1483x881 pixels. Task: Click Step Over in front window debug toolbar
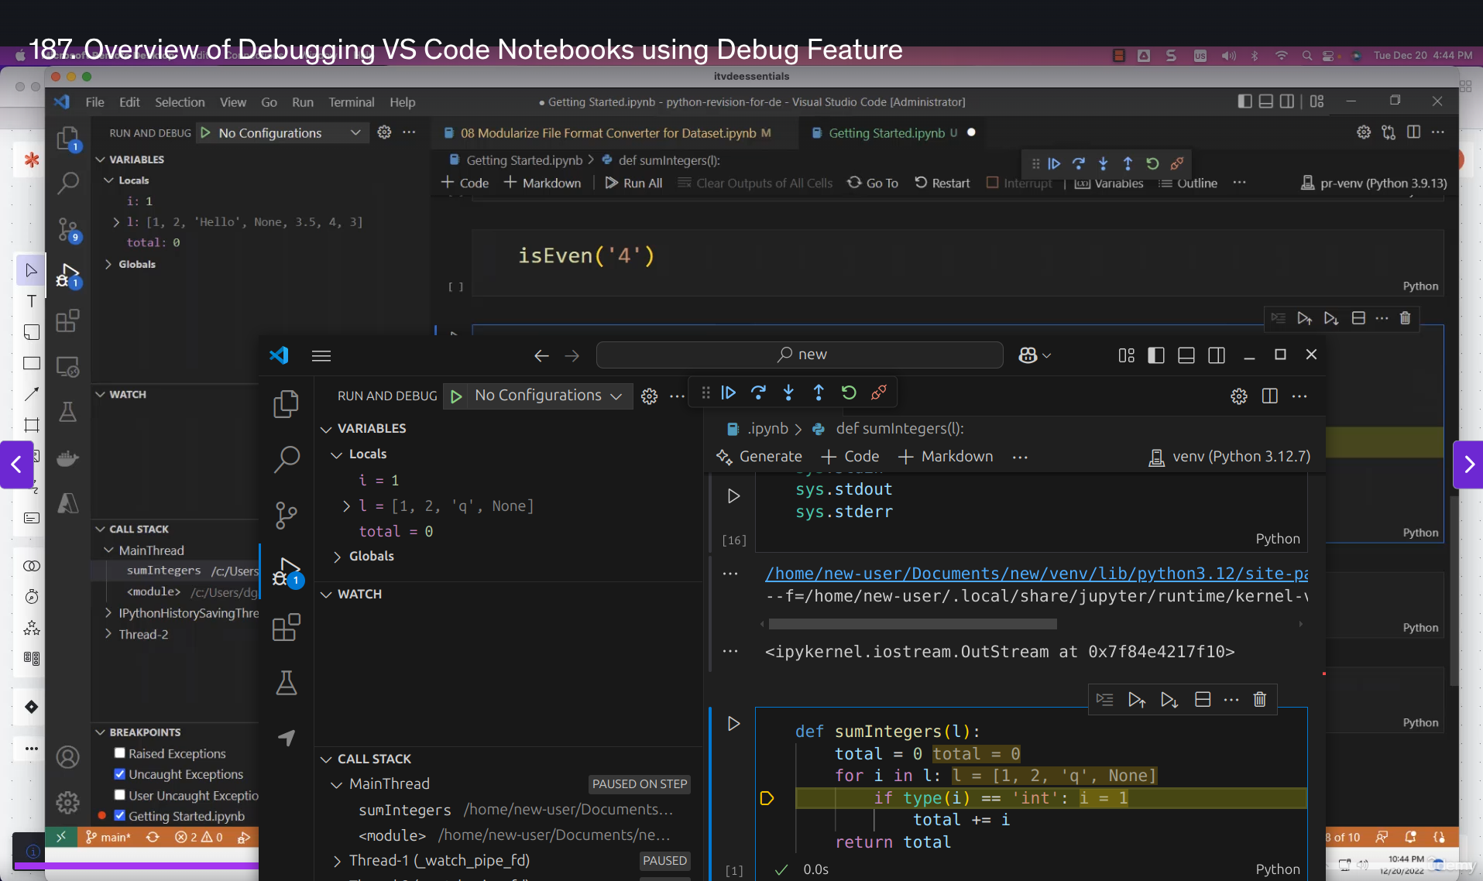point(758,393)
